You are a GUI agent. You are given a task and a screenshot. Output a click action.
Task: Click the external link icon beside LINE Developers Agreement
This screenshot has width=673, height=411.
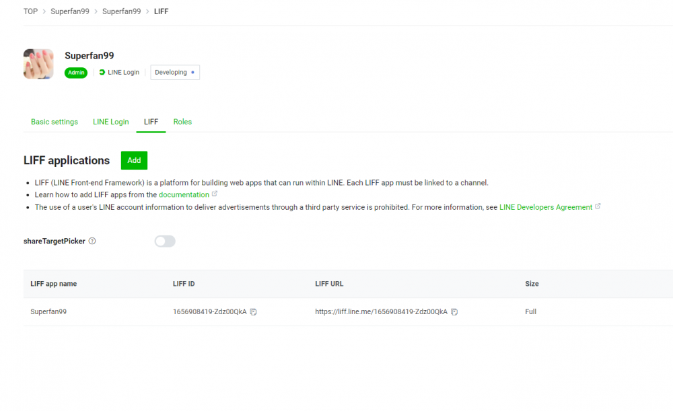point(598,207)
